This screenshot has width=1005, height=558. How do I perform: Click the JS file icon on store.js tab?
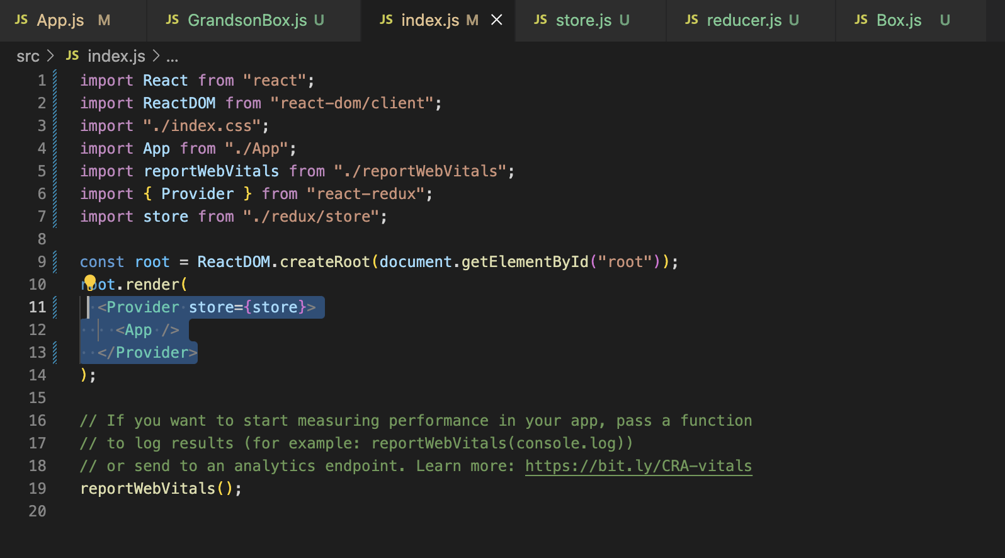[540, 20]
